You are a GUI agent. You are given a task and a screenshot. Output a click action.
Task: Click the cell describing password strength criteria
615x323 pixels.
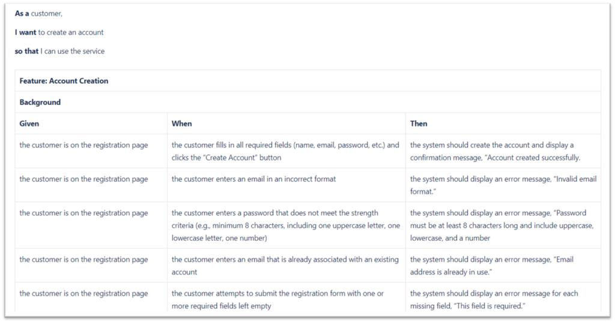click(x=285, y=225)
